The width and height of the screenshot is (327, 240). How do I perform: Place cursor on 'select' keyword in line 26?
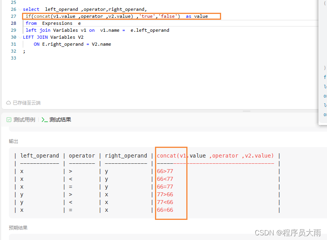tap(31, 9)
